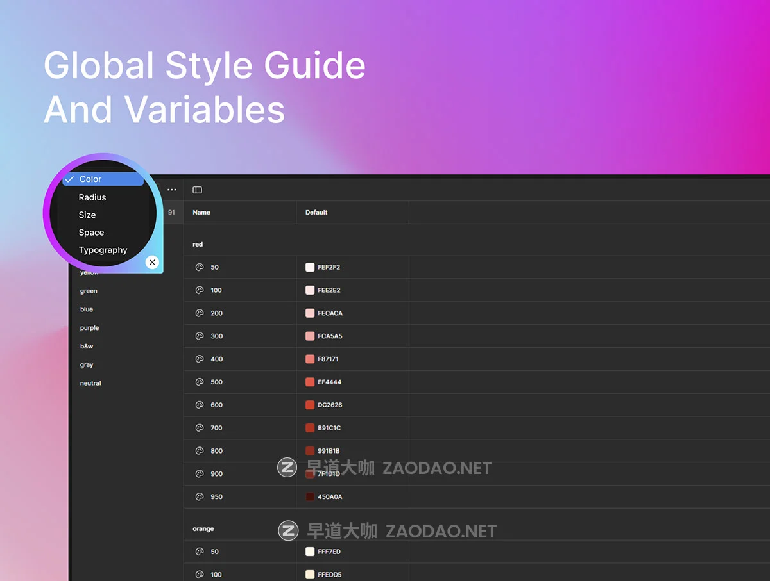Screen dimensions: 770x581
Task: Close the magnified collection menu popup
Action: (x=152, y=262)
